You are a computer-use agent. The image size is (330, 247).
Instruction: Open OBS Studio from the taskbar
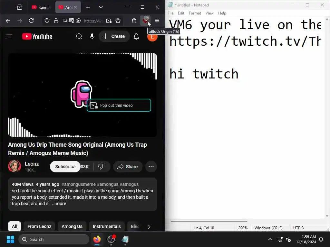click(x=111, y=239)
